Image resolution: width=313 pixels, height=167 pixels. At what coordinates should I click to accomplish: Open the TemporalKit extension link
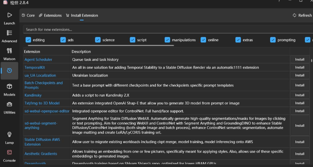[35, 67]
